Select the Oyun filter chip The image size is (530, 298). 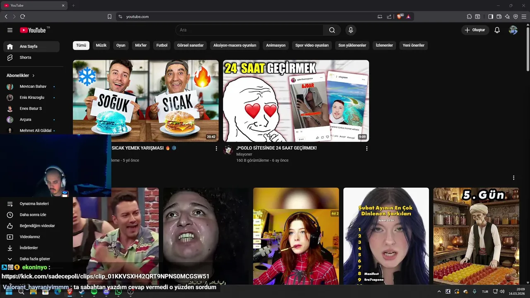(x=121, y=46)
